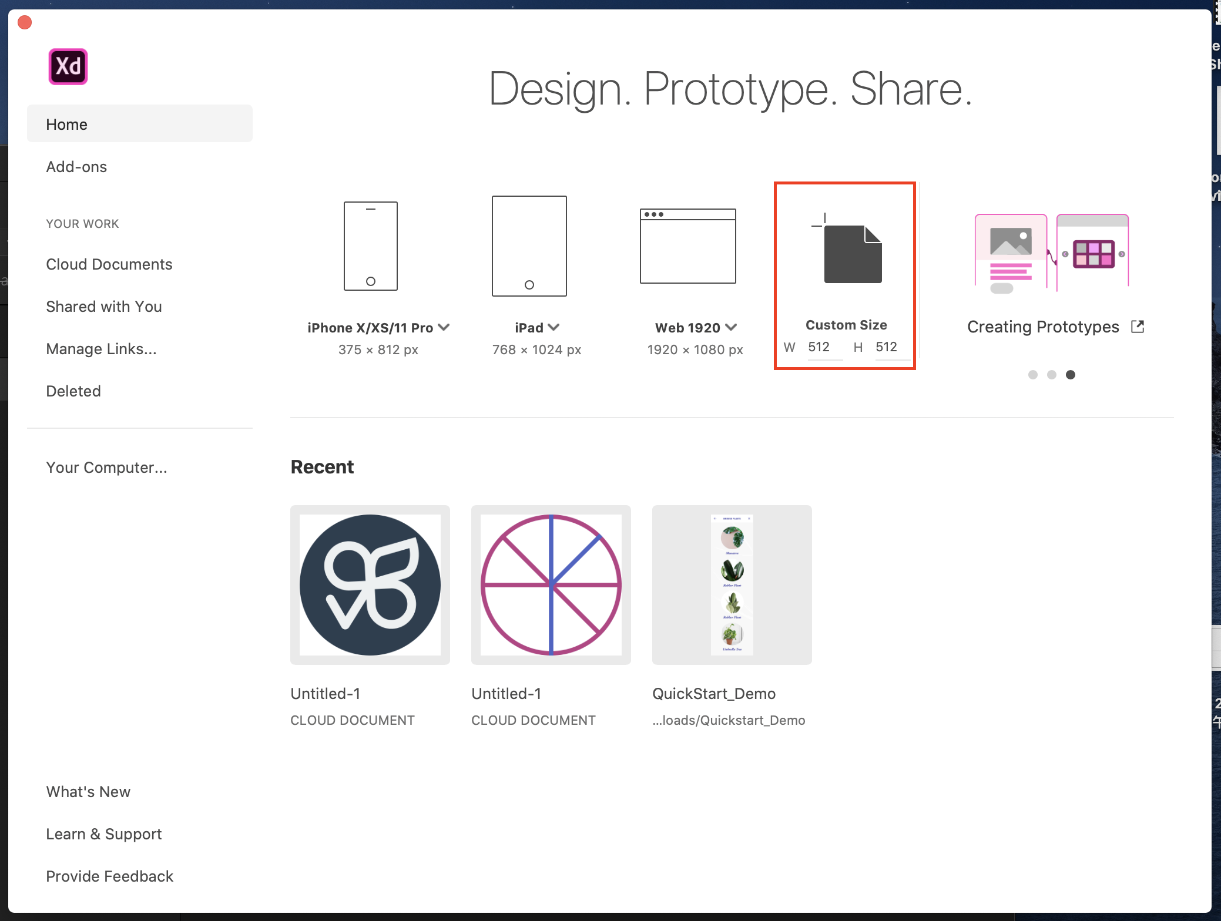Click the Shared with You link

(x=105, y=307)
